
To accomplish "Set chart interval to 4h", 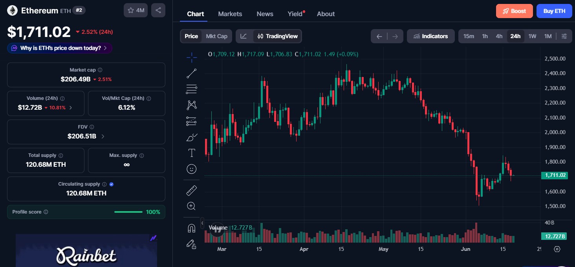I will (499, 36).
